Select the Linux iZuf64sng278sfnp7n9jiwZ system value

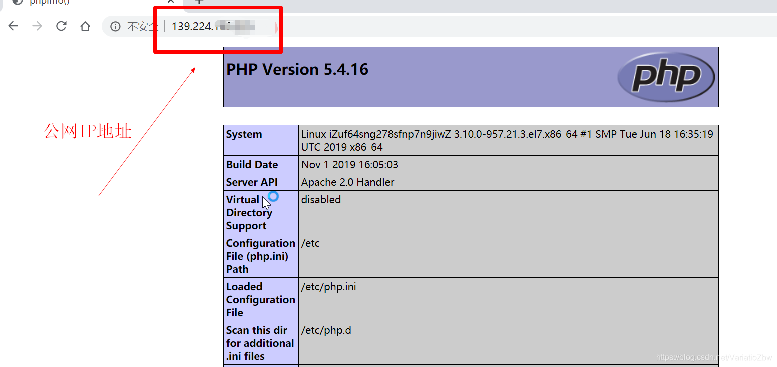(508, 140)
